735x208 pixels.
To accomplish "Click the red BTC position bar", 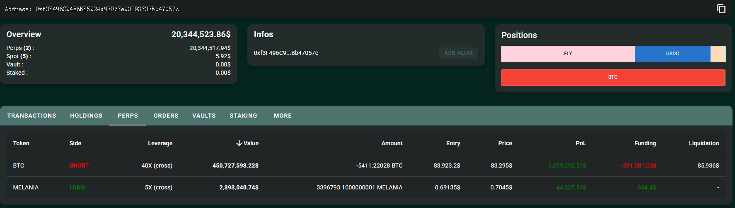I will pyautogui.click(x=612, y=78).
